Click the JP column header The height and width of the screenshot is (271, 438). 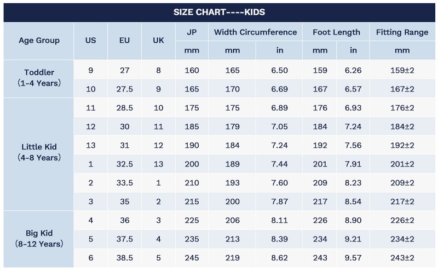(x=192, y=32)
